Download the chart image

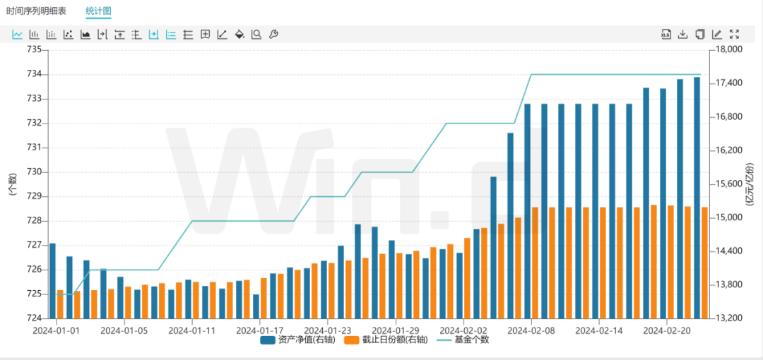(x=682, y=34)
